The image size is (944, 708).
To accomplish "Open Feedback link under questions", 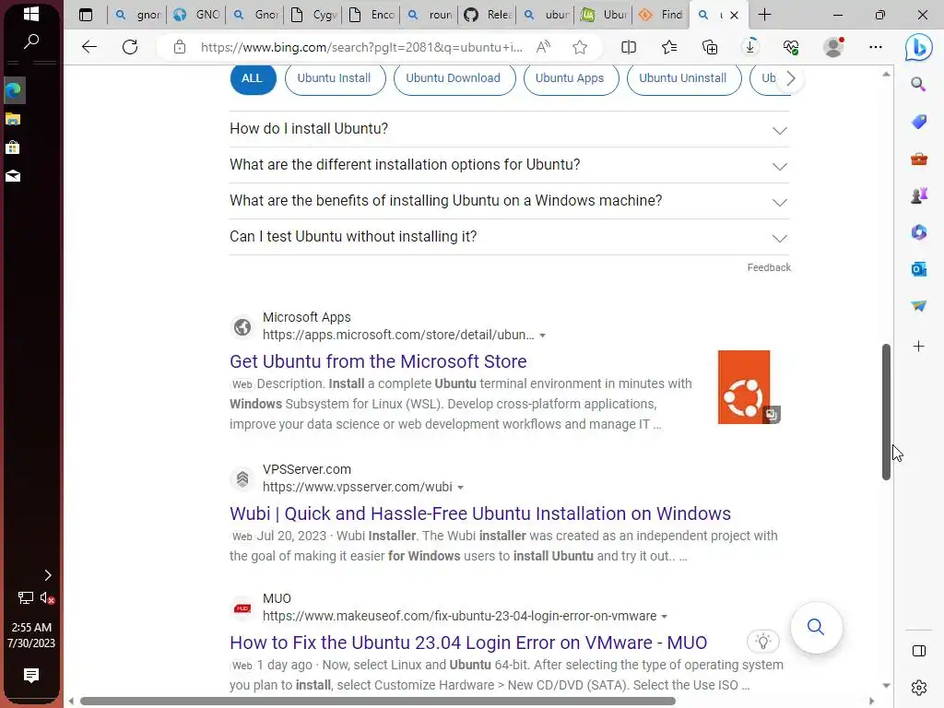I will click(x=769, y=267).
